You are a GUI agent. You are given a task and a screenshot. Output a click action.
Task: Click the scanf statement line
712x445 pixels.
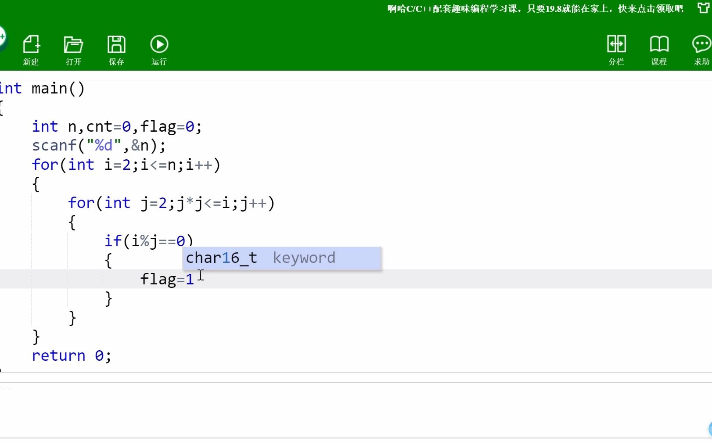point(99,145)
